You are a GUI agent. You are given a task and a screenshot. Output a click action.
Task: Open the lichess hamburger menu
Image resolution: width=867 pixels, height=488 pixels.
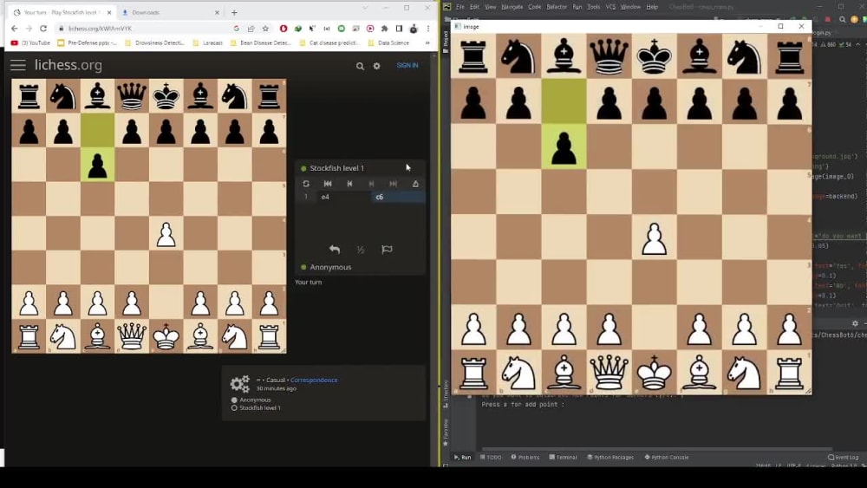coord(17,65)
